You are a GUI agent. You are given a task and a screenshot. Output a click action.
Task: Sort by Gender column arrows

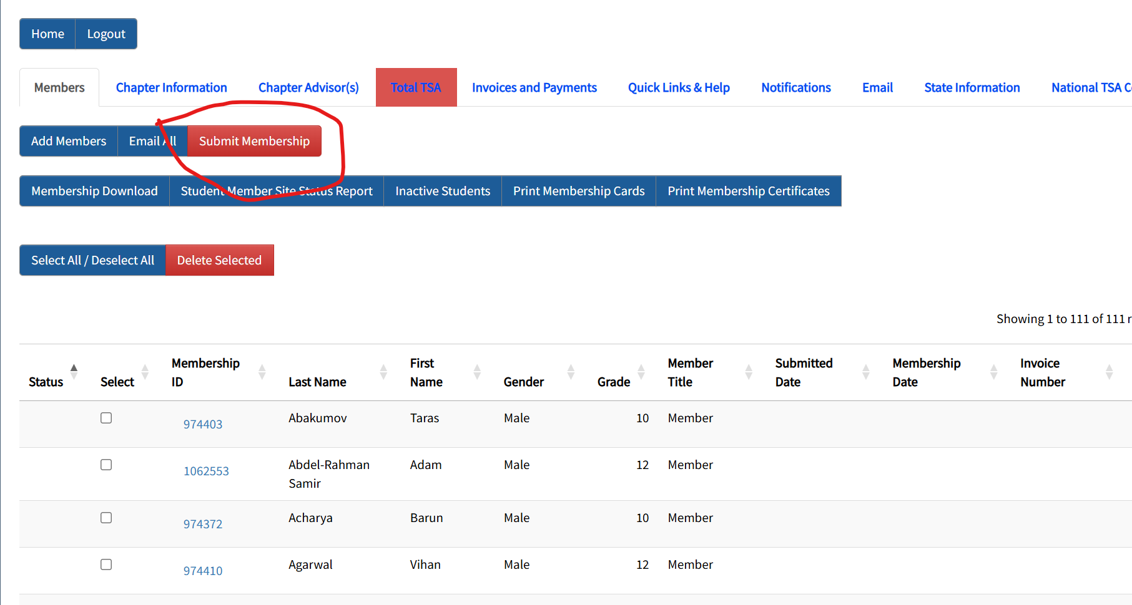571,372
